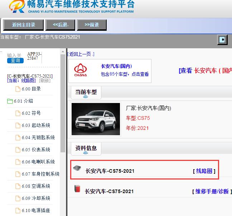
Task: Open the 6.06 电喇叭系统 document icon
Action: click(x=18, y=162)
